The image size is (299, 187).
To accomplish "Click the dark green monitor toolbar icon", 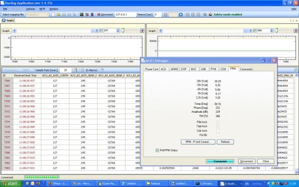I will [82, 14].
